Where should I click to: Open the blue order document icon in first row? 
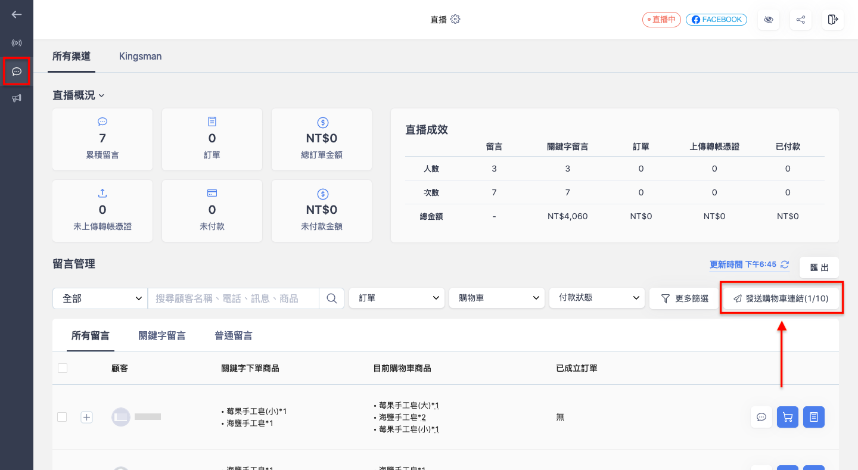point(814,417)
